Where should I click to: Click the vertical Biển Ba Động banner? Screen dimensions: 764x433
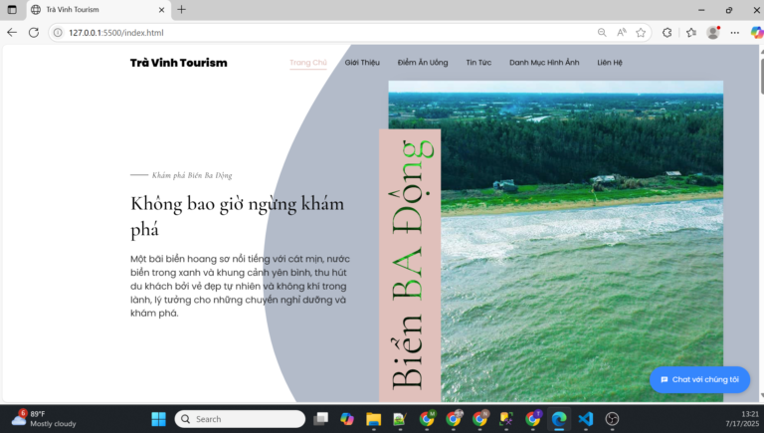[x=410, y=266]
